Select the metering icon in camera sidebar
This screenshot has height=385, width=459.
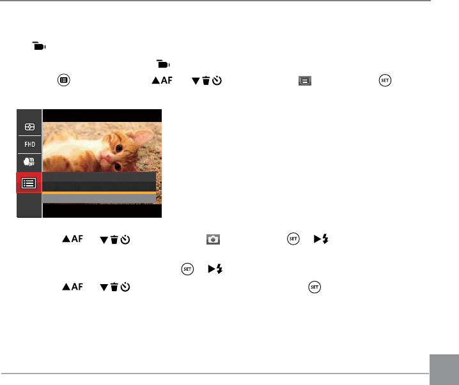[x=29, y=127]
